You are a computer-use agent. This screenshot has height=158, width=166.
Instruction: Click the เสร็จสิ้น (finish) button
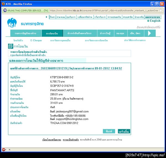tap(124, 131)
